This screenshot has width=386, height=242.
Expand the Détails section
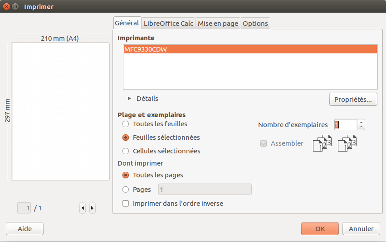click(x=129, y=99)
